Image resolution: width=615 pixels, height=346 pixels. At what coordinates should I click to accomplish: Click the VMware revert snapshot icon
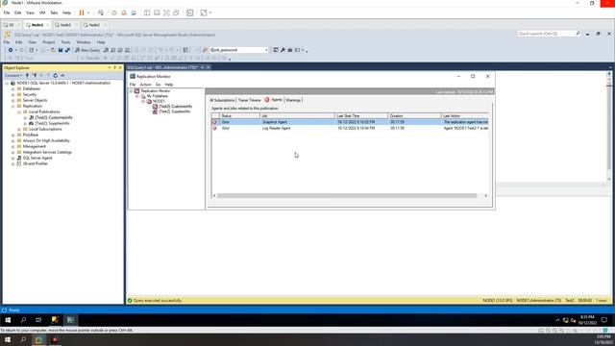click(x=124, y=12)
